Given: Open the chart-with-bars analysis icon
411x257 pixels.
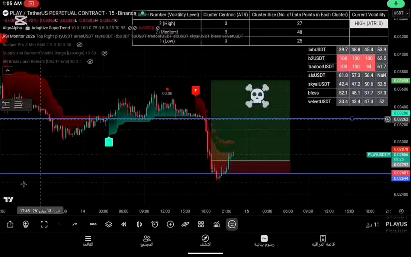Looking at the screenshot, I should tap(217, 224).
